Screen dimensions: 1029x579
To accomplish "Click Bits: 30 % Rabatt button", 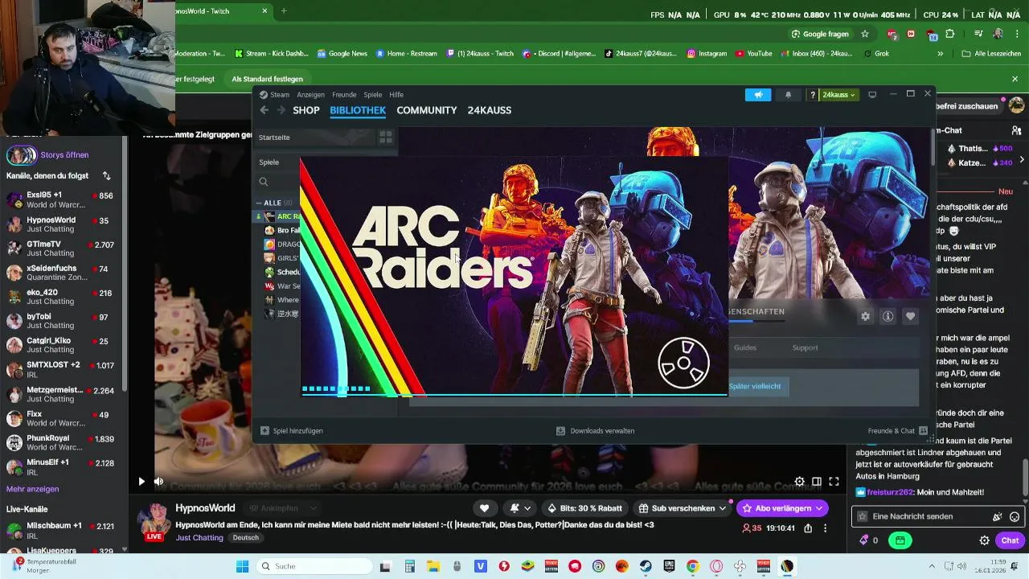I will pos(584,508).
